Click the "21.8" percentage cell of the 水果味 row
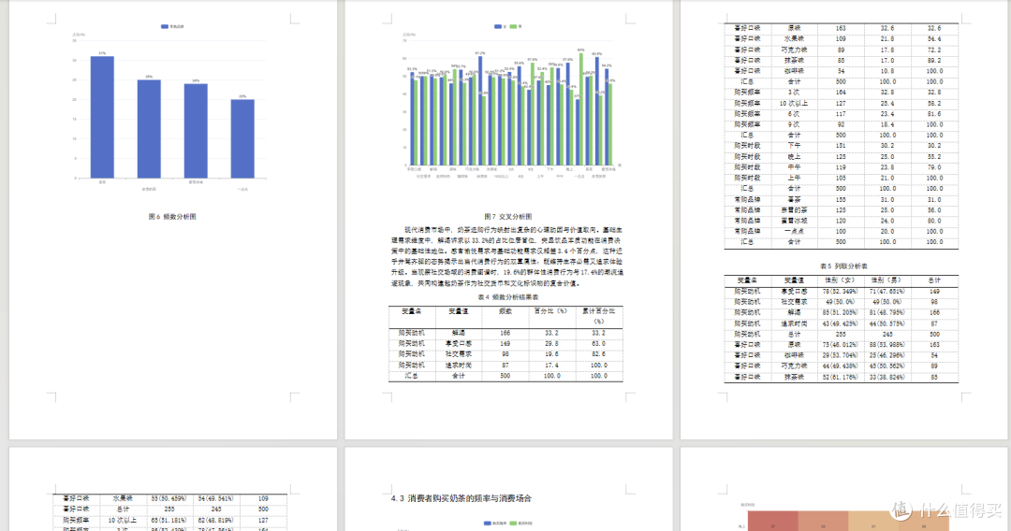The width and height of the screenshot is (1011, 531). tap(887, 39)
